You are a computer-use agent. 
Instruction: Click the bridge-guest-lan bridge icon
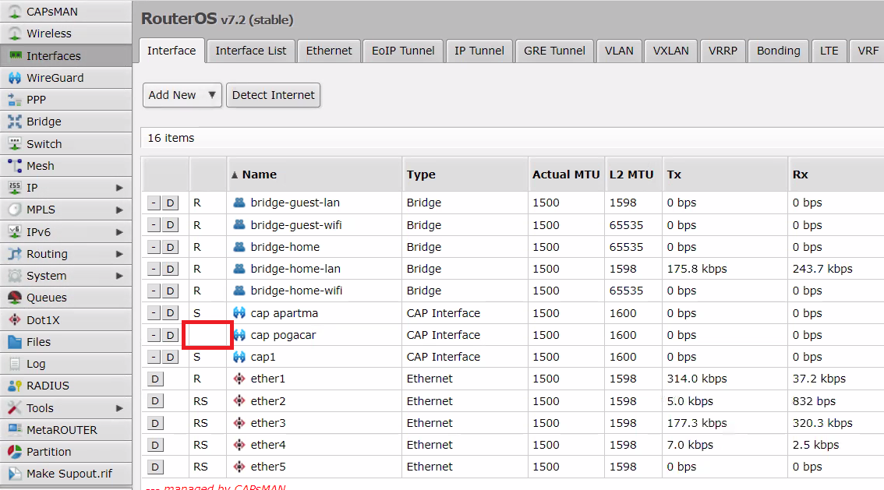pyautogui.click(x=239, y=203)
